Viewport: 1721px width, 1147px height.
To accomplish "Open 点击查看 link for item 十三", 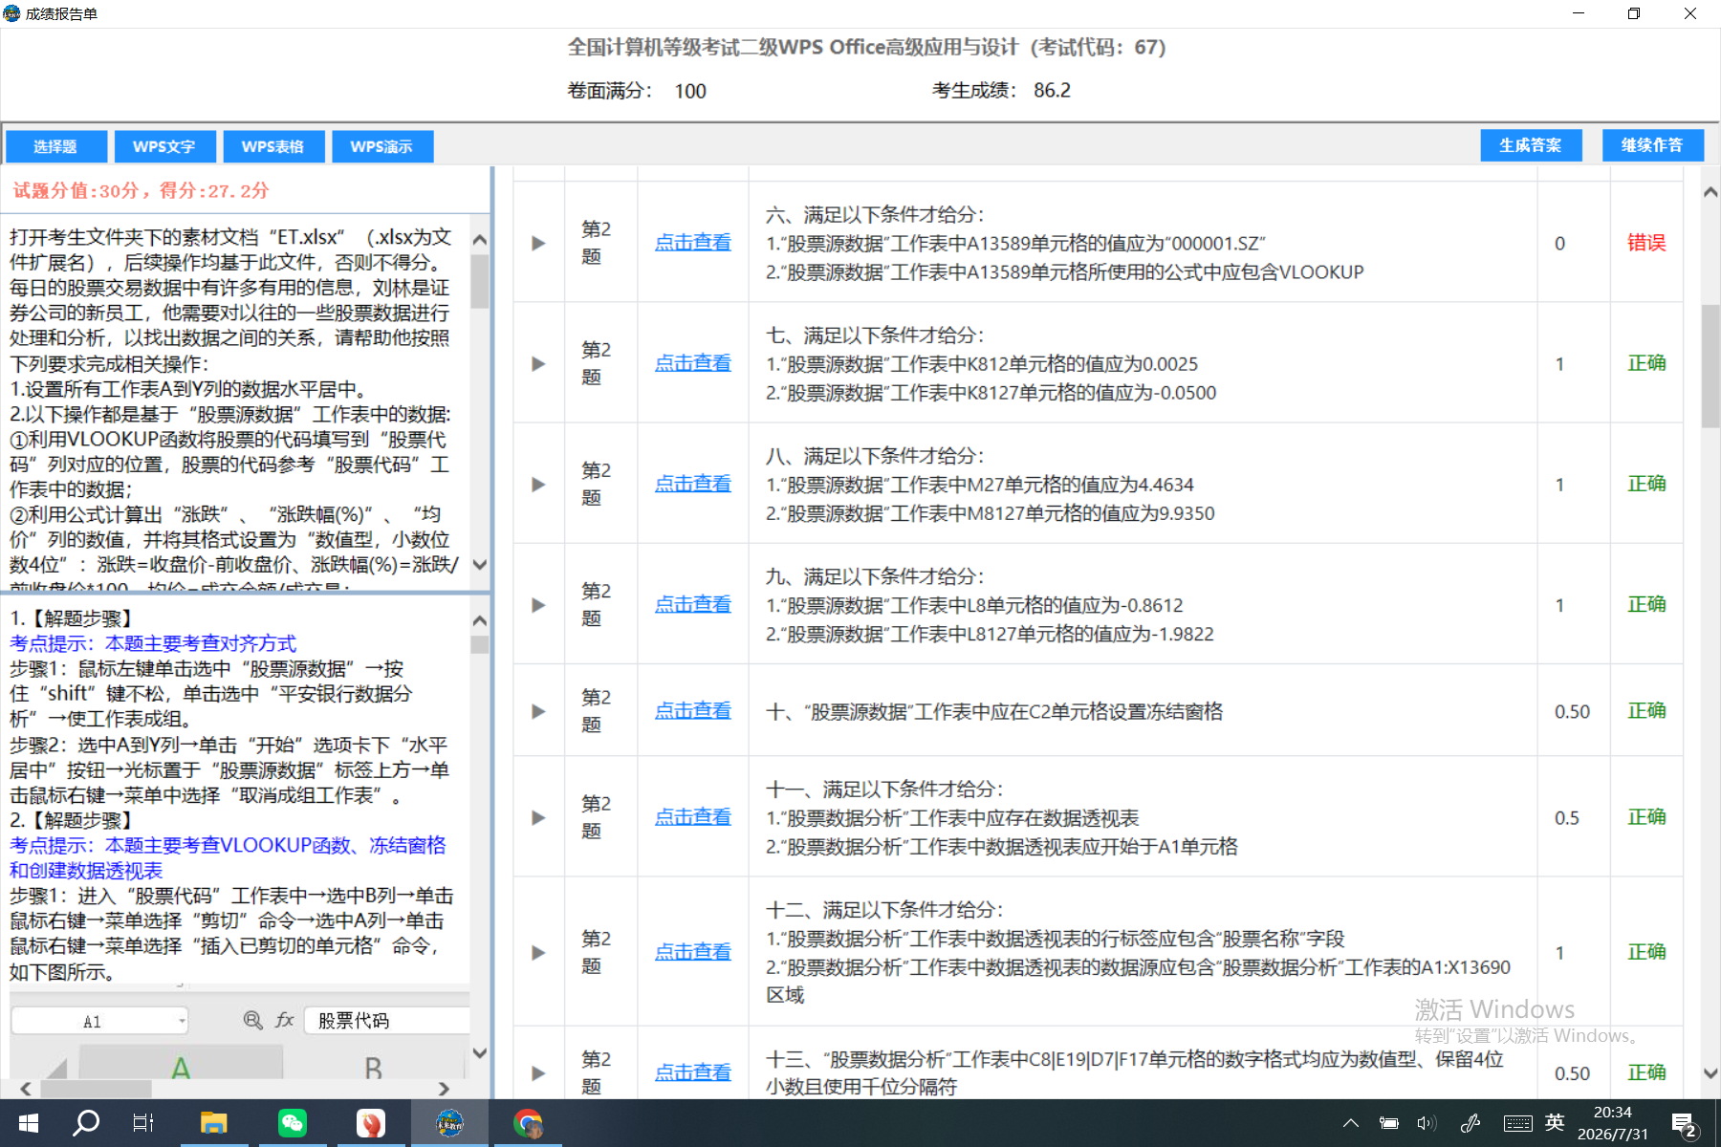I will [x=693, y=1072].
